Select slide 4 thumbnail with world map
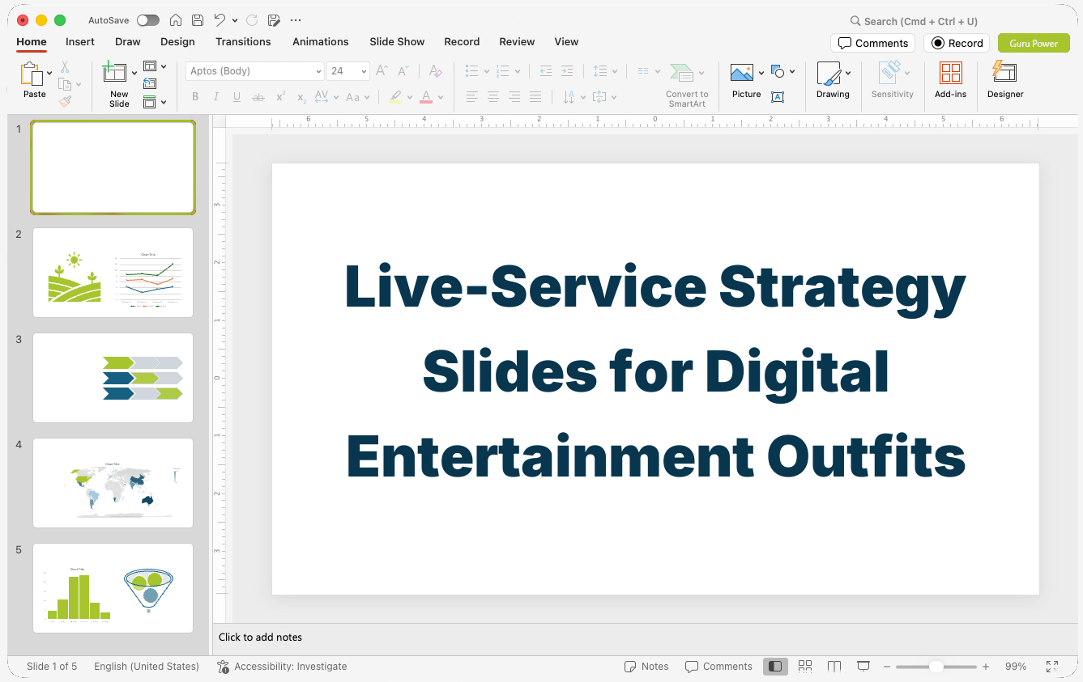This screenshot has width=1083, height=682. point(113,483)
